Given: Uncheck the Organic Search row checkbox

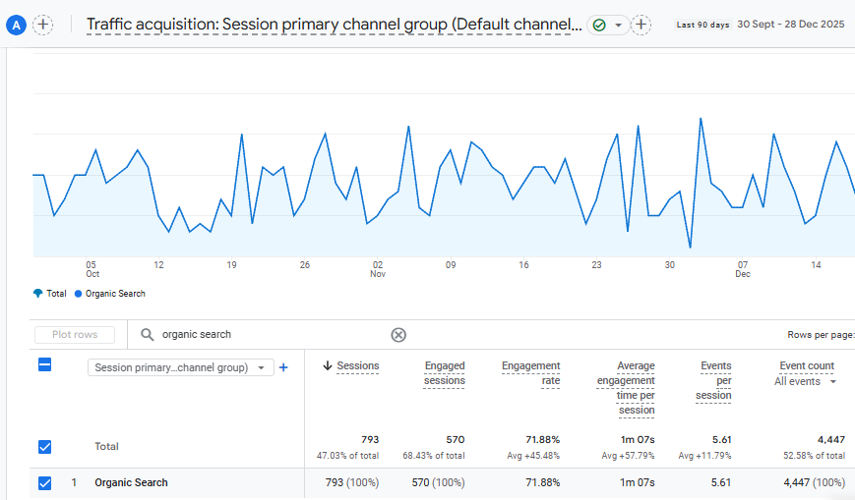Looking at the screenshot, I should [44, 482].
